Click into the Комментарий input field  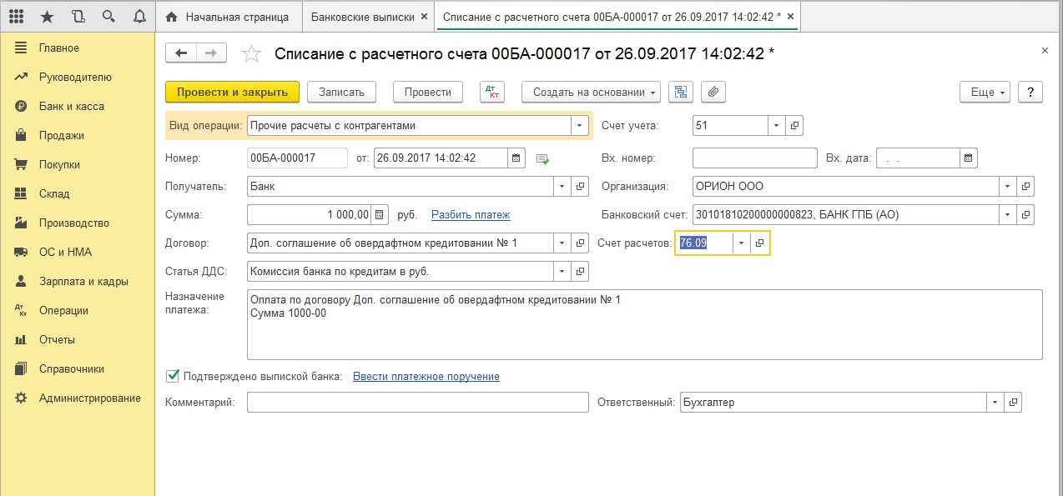(418, 403)
